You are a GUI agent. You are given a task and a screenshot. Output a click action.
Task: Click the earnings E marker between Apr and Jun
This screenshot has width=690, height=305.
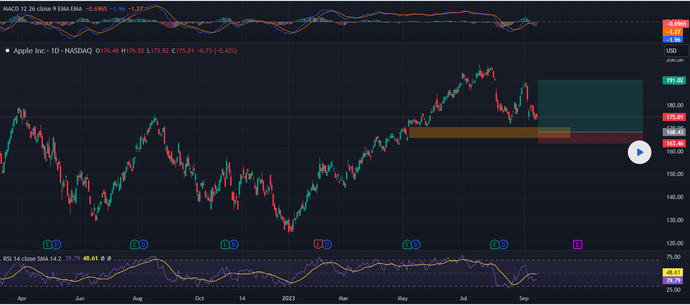[48, 244]
